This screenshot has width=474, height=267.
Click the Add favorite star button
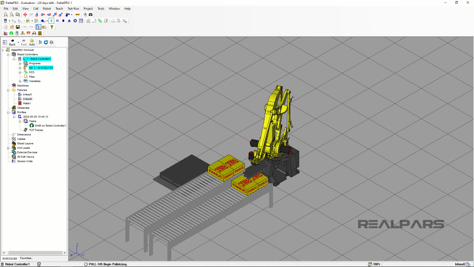pyautogui.click(x=32, y=43)
